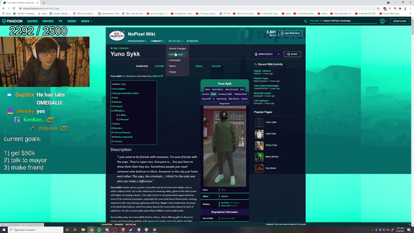Open the Quotes contents link
This screenshot has height=233, width=414.
tap(118, 141)
